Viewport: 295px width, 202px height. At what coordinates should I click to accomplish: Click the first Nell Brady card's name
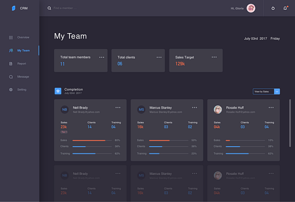point(80,108)
